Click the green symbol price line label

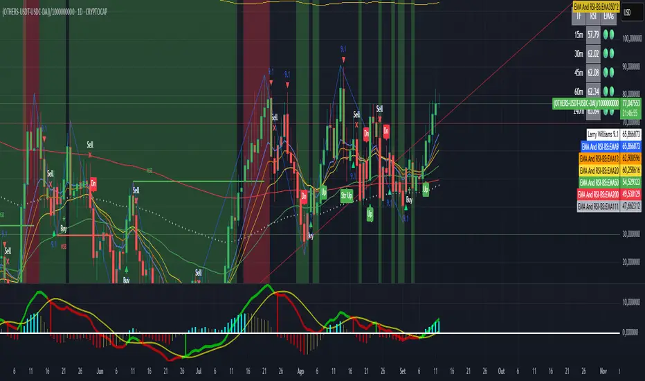(586, 103)
